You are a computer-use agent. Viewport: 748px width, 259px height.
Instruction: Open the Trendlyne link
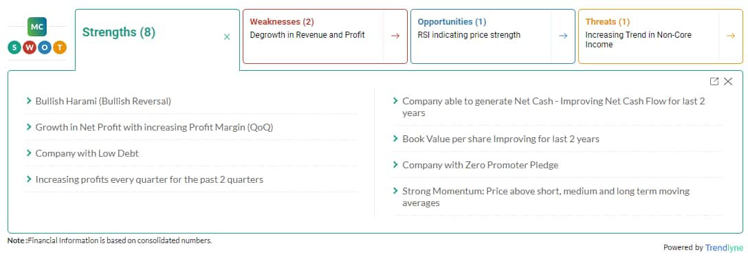pyautogui.click(x=724, y=247)
